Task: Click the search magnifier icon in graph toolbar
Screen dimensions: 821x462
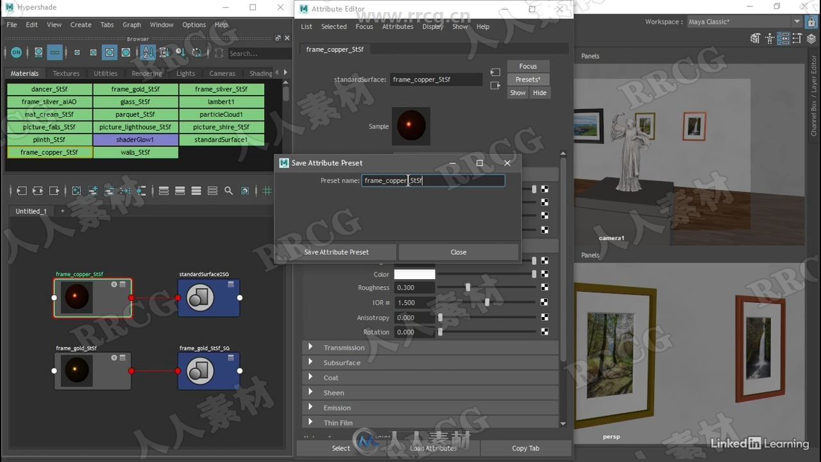Action: (x=228, y=191)
